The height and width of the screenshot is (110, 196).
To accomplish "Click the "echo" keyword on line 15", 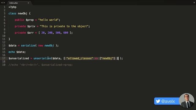I will coord(12,52).
